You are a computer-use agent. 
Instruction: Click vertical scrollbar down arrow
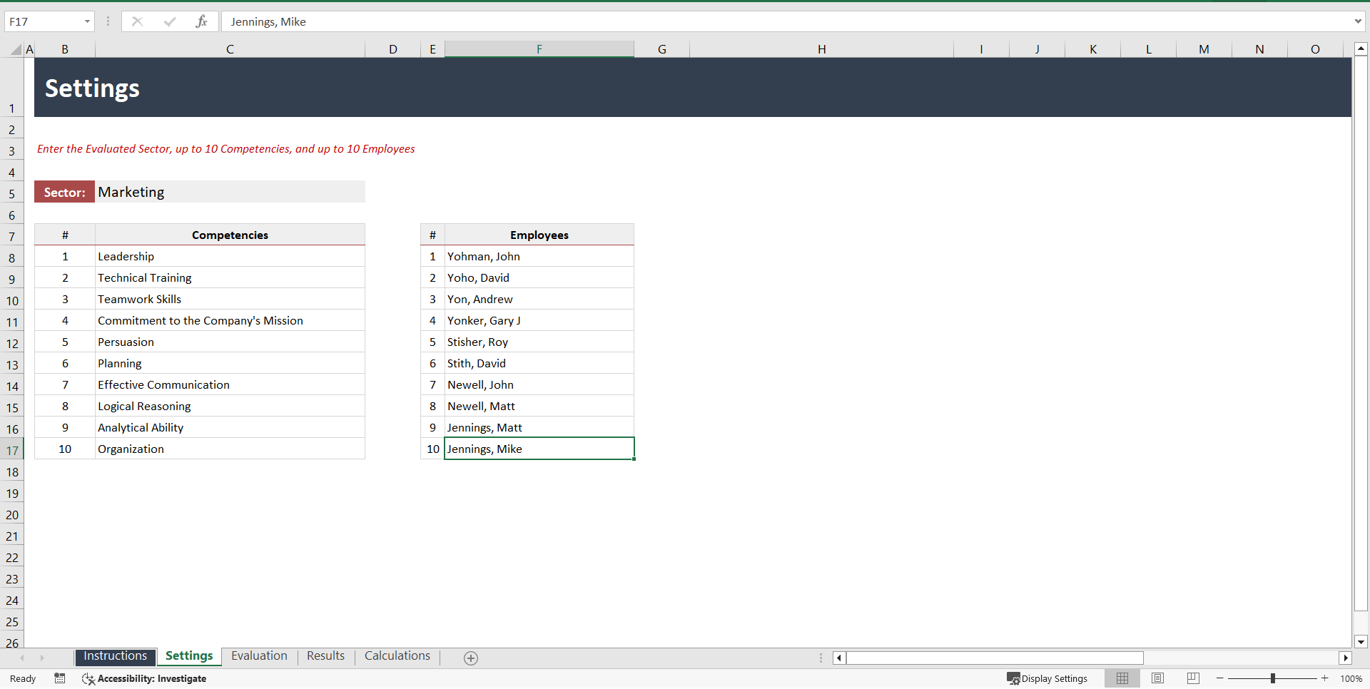(x=1361, y=642)
